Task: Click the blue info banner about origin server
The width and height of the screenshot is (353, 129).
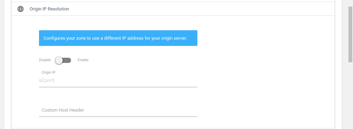Action: click(x=118, y=38)
